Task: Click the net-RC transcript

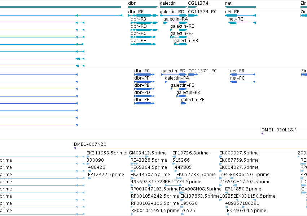Action: 242,23
